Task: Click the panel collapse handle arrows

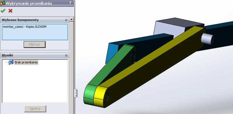Action: pyautogui.click(x=76, y=93)
